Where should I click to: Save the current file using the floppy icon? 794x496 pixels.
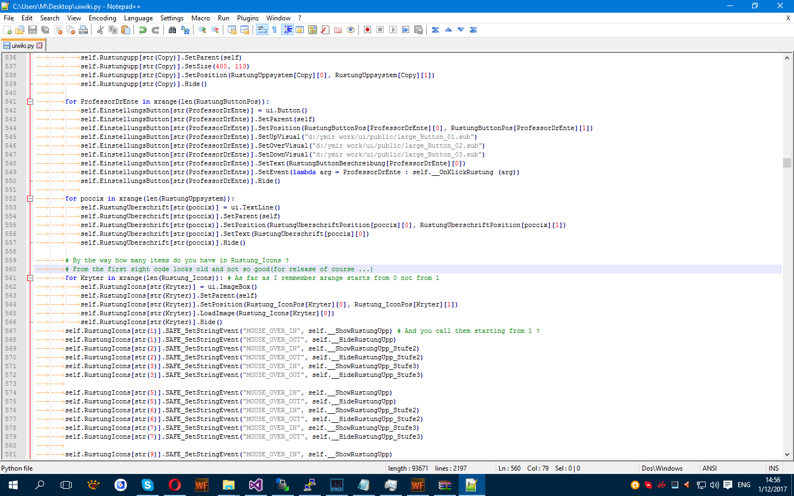[x=33, y=30]
